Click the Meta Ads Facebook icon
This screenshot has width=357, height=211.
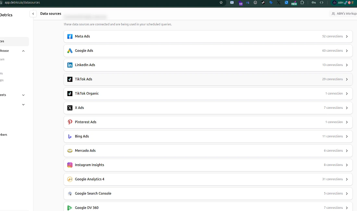tap(70, 36)
